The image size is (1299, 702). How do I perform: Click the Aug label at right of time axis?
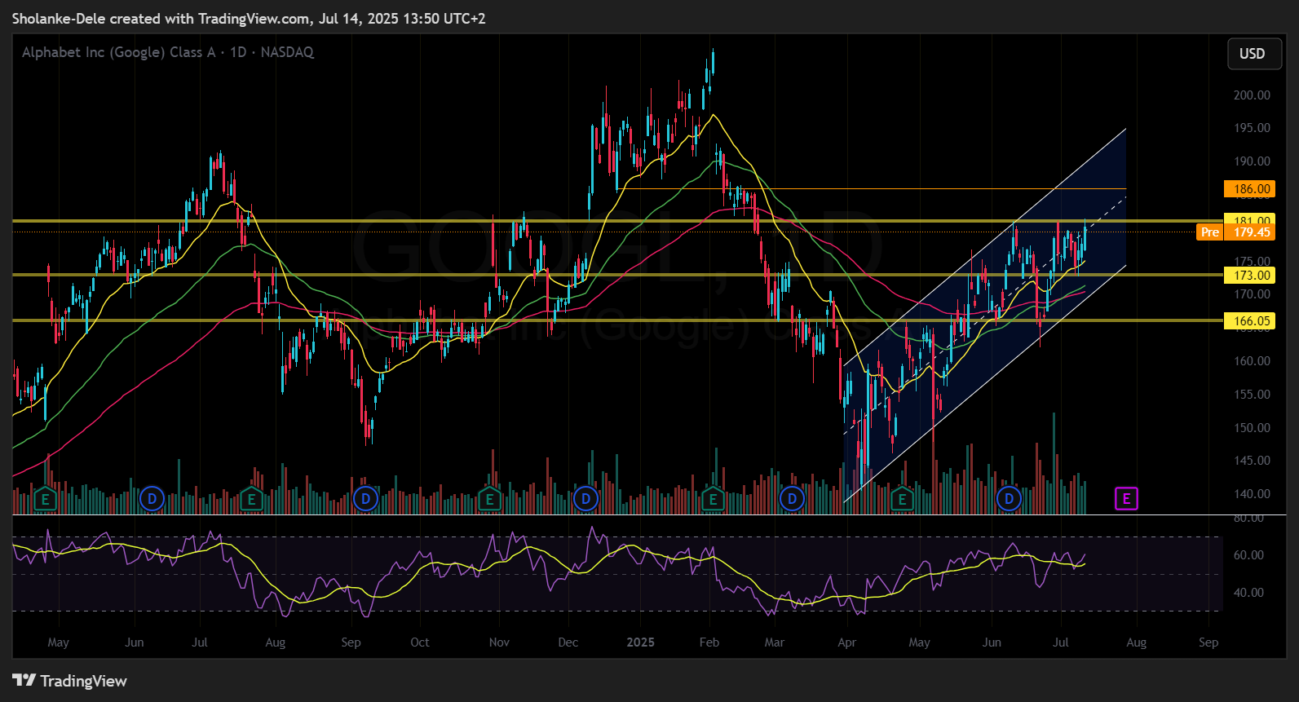pyautogui.click(x=1136, y=642)
